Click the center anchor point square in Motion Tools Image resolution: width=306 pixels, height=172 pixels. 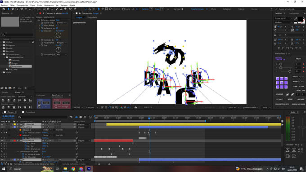coord(282,83)
